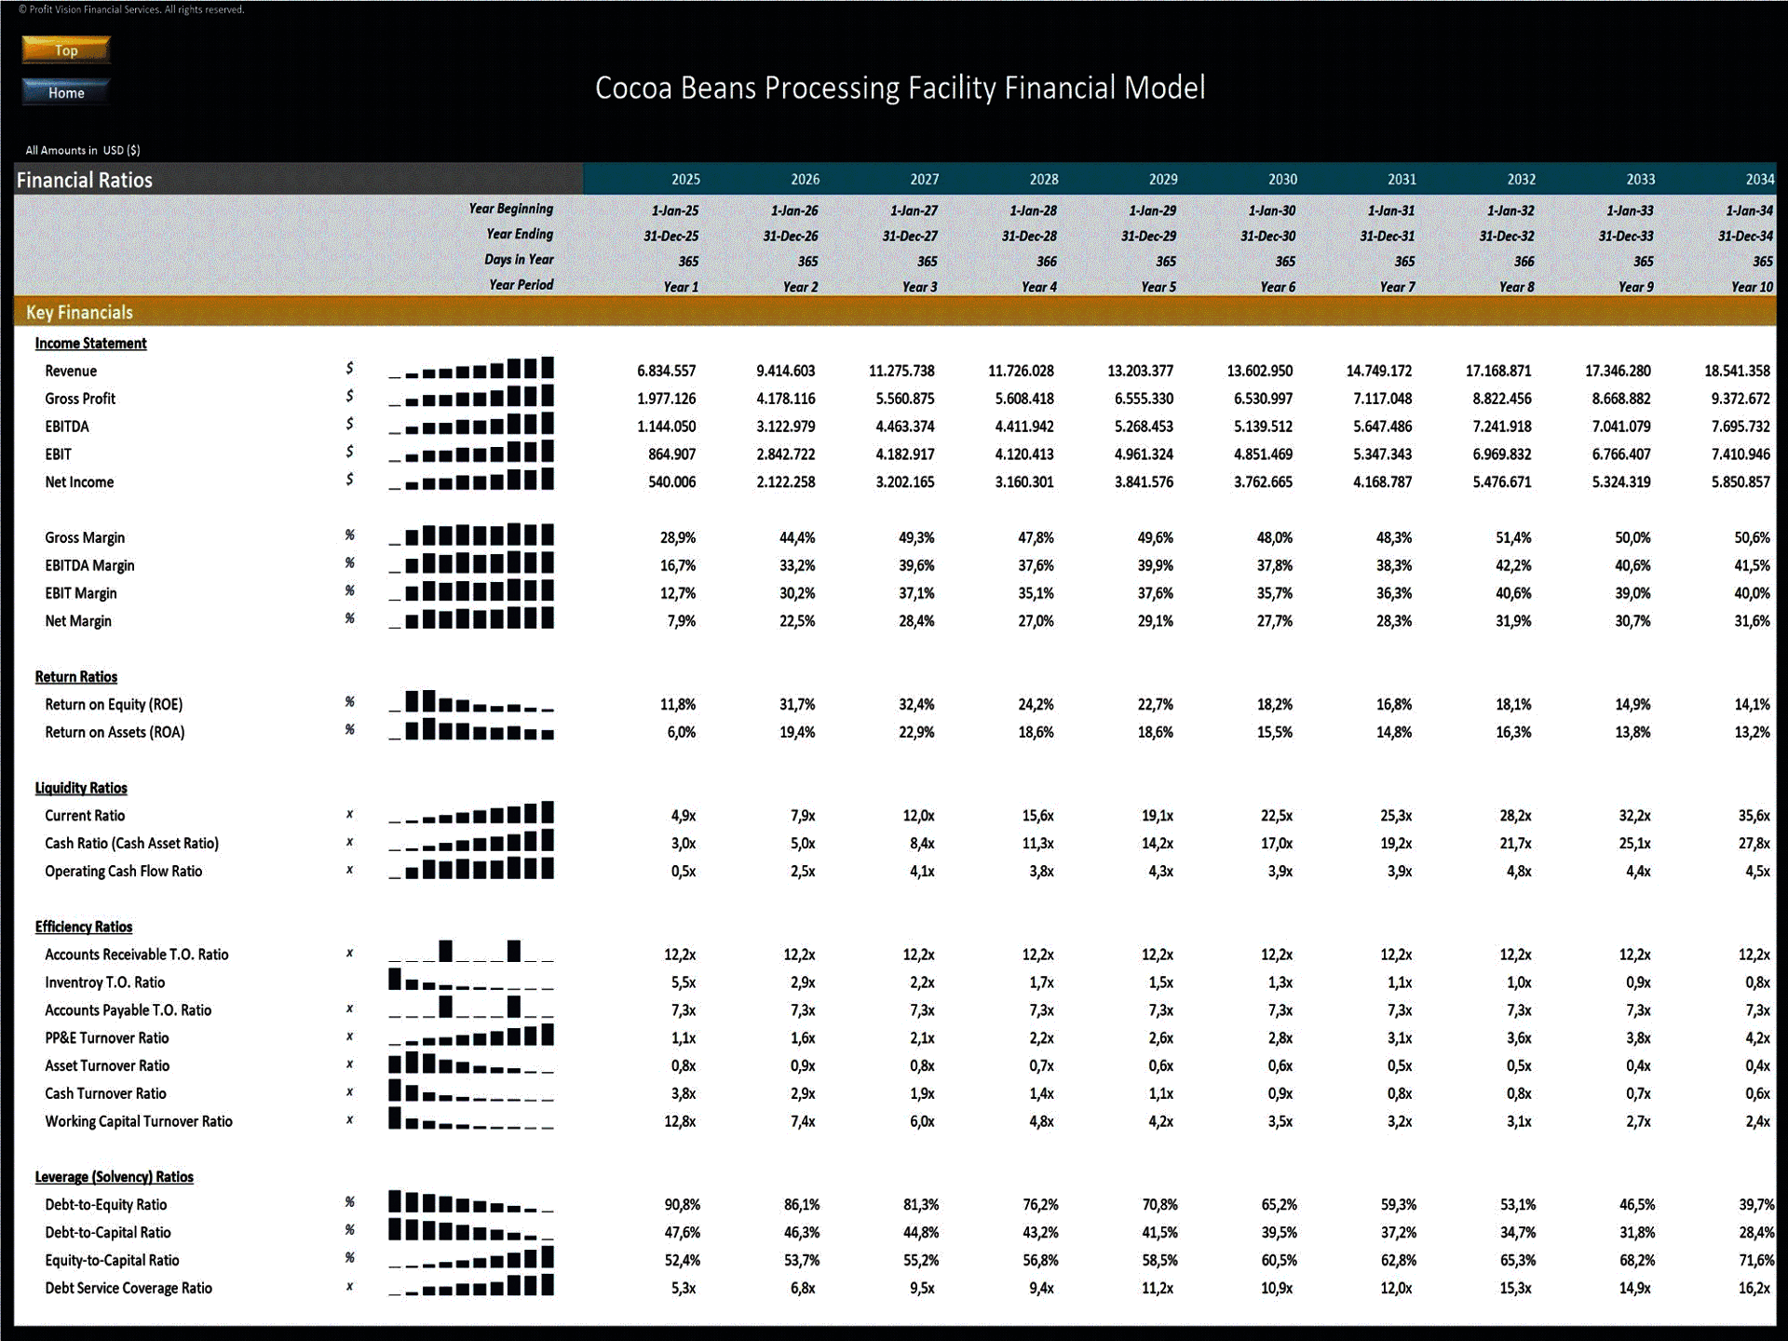Click Debt Service Coverage value 16,2x
This screenshot has width=1788, height=1341.
pyautogui.click(x=1754, y=1289)
